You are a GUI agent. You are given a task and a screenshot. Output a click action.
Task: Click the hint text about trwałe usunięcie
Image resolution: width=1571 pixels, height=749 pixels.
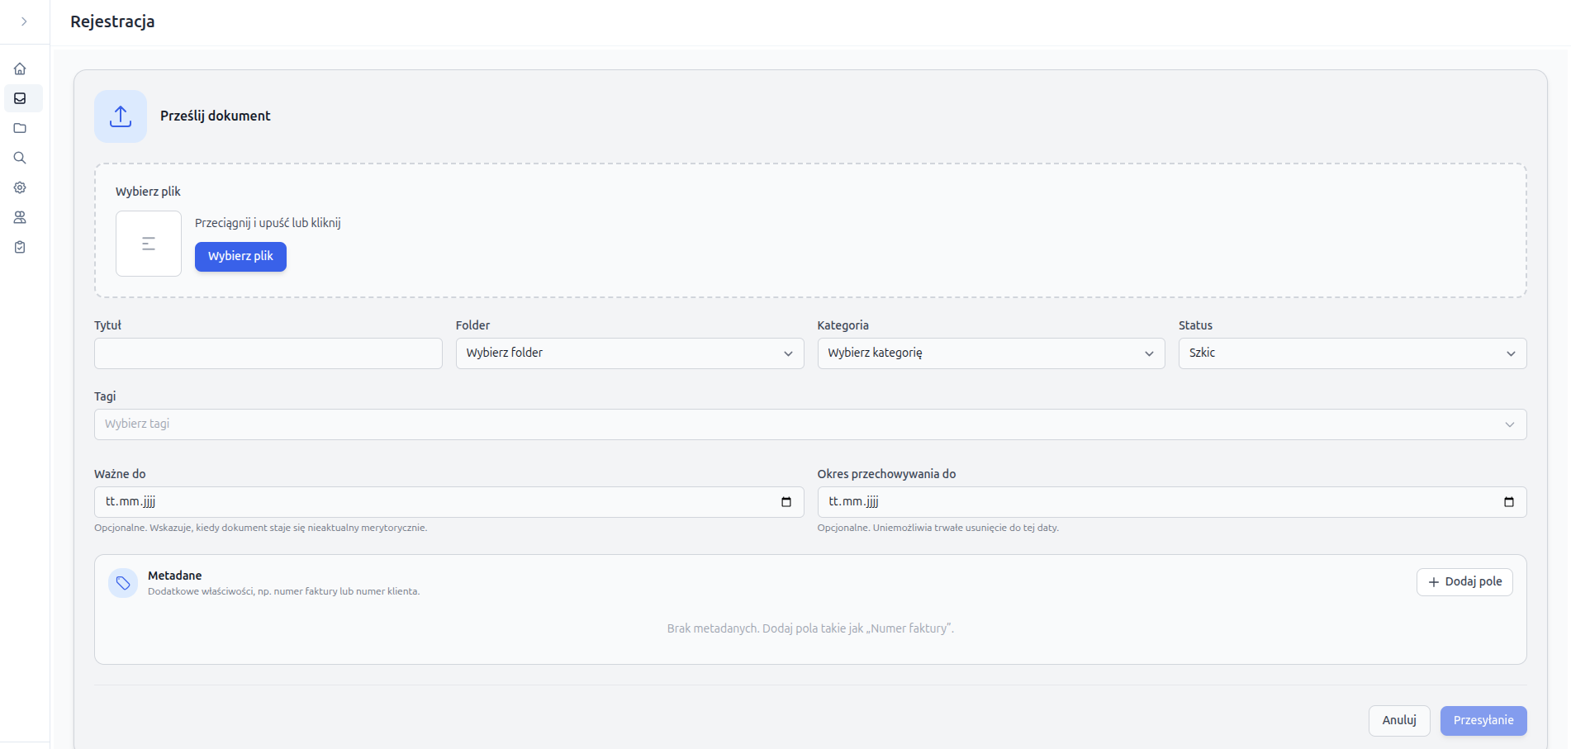coord(938,528)
